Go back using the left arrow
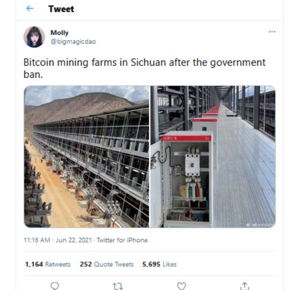290x290 pixels. point(30,9)
